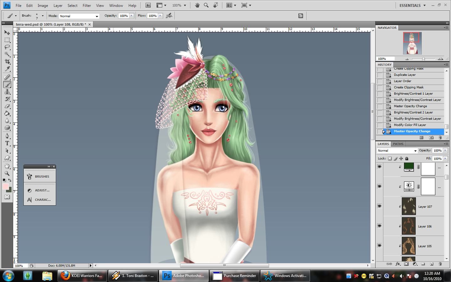Click the delete layer trash icon
Screen dimensions: 451x282
[x=440, y=264]
